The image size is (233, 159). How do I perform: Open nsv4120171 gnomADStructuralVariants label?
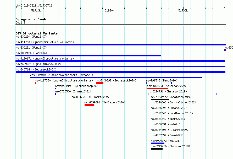point(45,58)
